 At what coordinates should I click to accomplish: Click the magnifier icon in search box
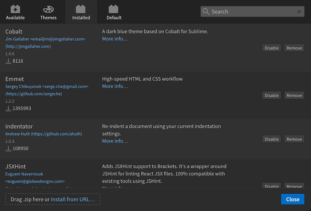pyautogui.click(x=206, y=12)
